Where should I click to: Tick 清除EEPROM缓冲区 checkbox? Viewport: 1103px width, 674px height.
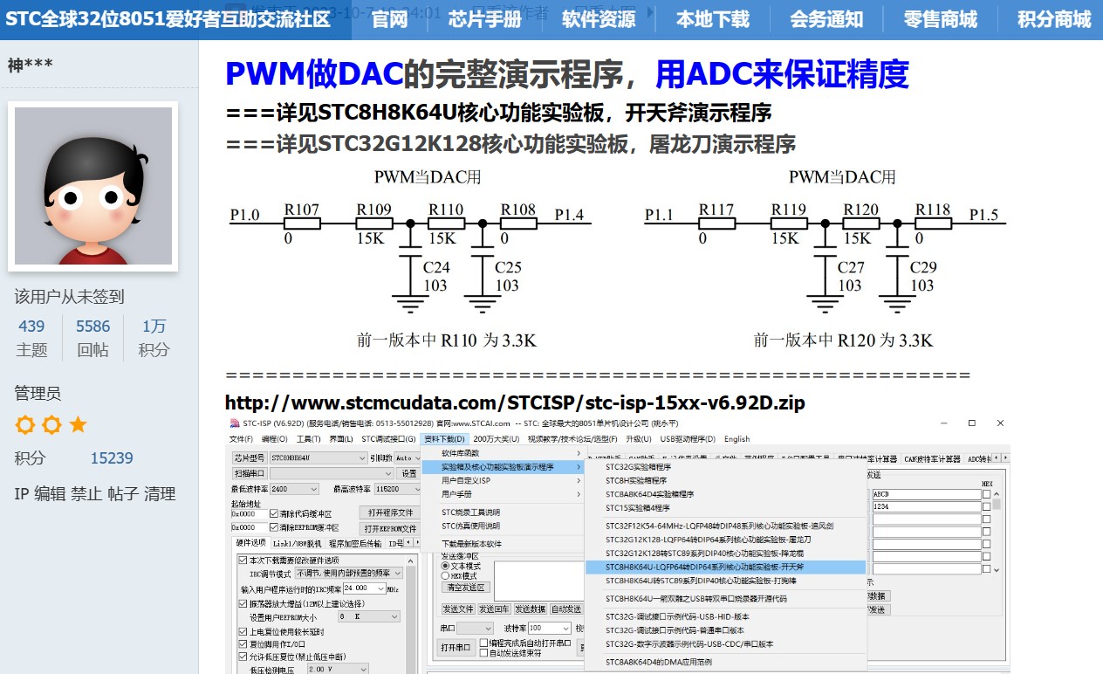click(274, 527)
